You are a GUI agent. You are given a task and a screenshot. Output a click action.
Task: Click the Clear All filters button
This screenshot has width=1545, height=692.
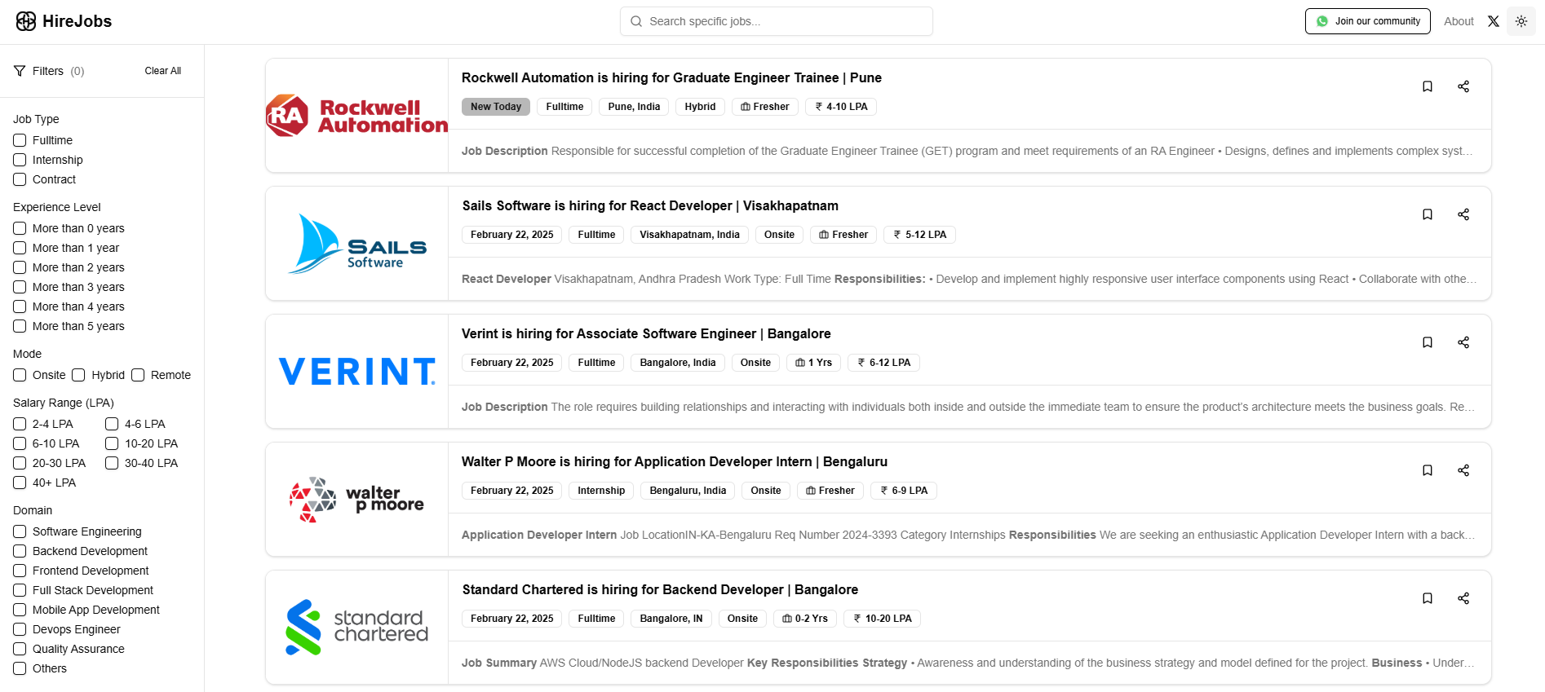coord(163,71)
